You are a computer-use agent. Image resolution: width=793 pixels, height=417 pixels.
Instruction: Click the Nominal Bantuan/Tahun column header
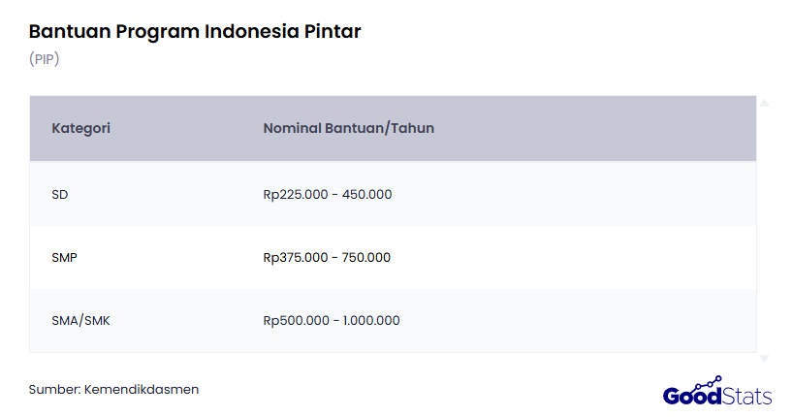coord(348,128)
